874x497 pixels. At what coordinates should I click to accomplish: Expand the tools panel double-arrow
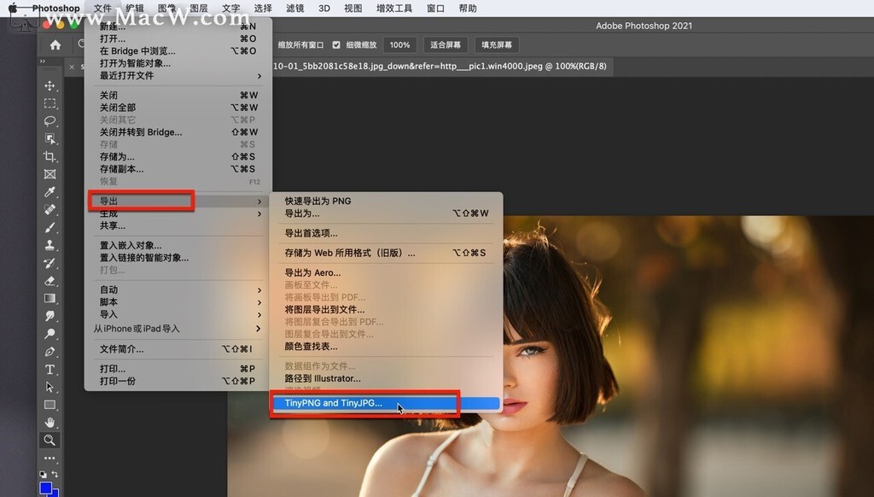(42, 61)
